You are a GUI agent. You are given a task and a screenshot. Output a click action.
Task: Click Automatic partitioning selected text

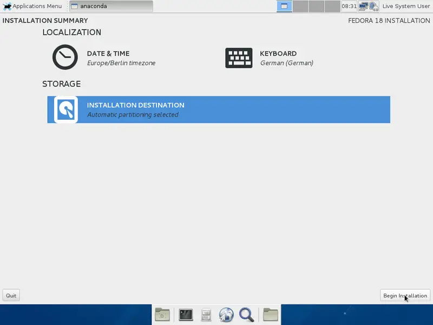pos(133,115)
